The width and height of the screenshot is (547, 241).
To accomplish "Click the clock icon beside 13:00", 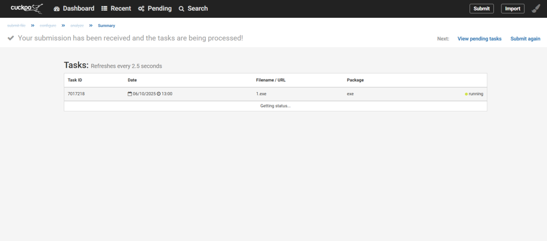I will tap(159, 94).
